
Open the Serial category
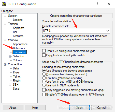point(16,89)
